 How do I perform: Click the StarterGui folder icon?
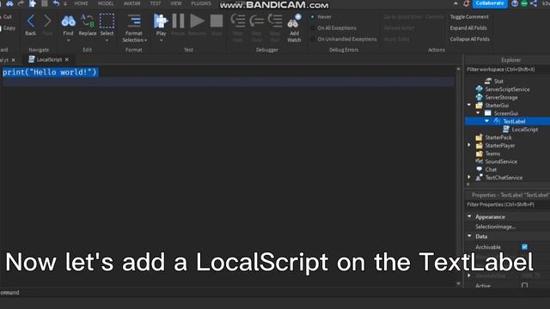pos(480,105)
